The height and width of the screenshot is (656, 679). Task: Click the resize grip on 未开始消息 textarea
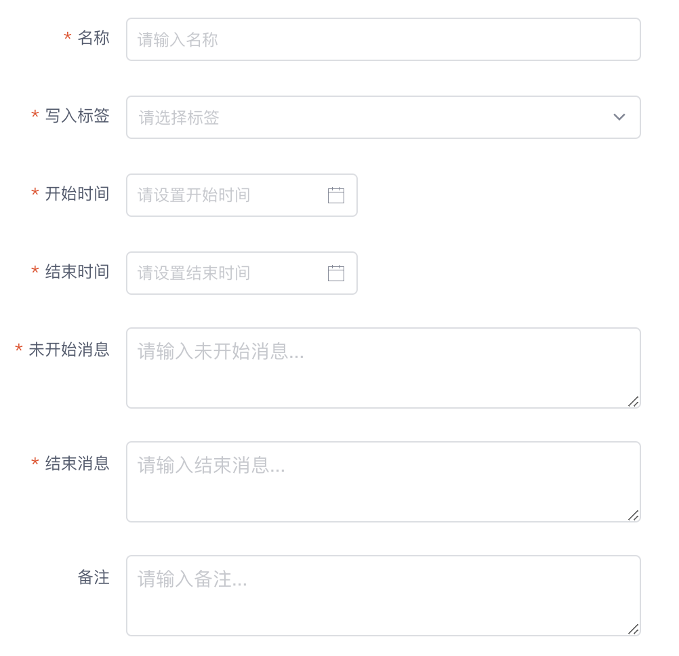pos(634,402)
